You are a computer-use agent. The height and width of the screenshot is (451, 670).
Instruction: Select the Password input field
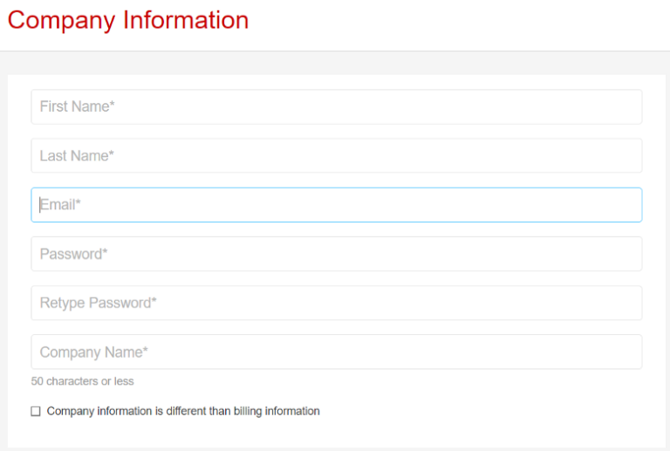(x=336, y=254)
